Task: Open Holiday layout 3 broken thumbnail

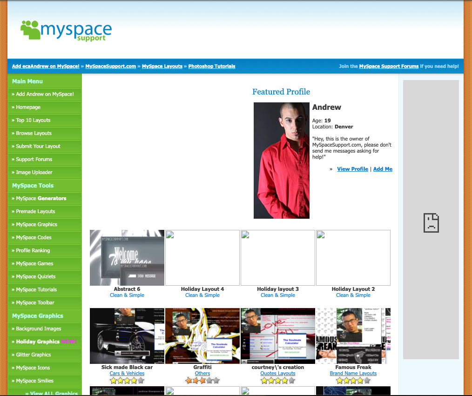Action: [x=278, y=258]
